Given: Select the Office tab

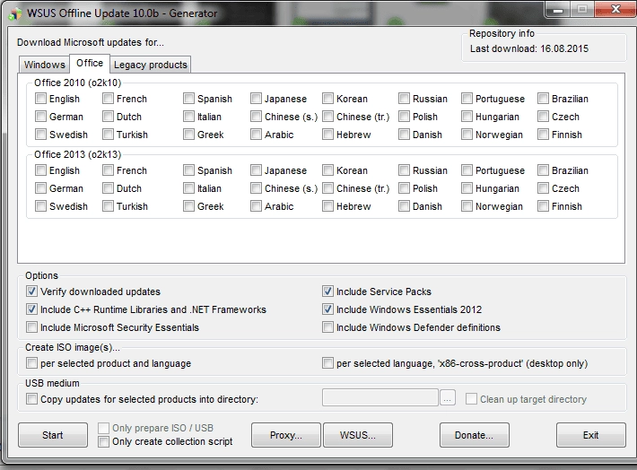Looking at the screenshot, I should point(90,63).
